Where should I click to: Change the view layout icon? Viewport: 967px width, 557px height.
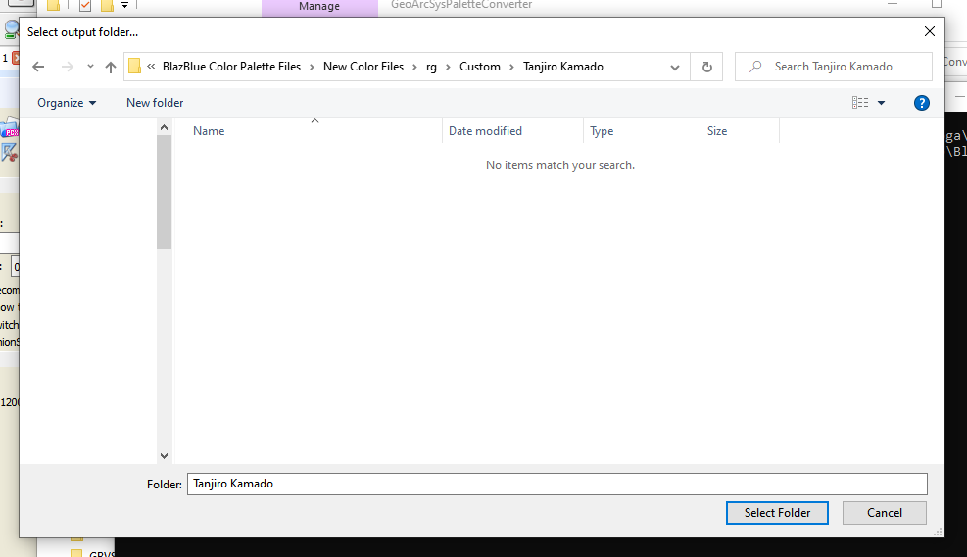859,103
